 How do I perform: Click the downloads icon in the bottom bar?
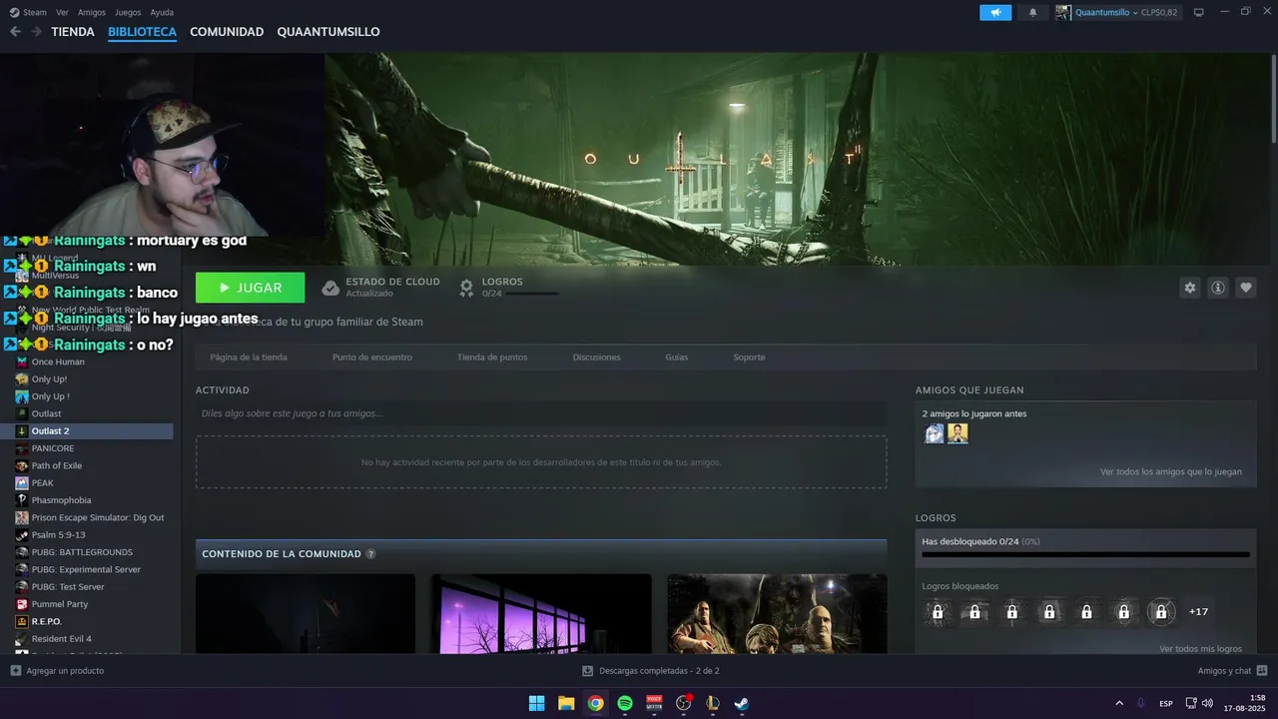pos(588,671)
